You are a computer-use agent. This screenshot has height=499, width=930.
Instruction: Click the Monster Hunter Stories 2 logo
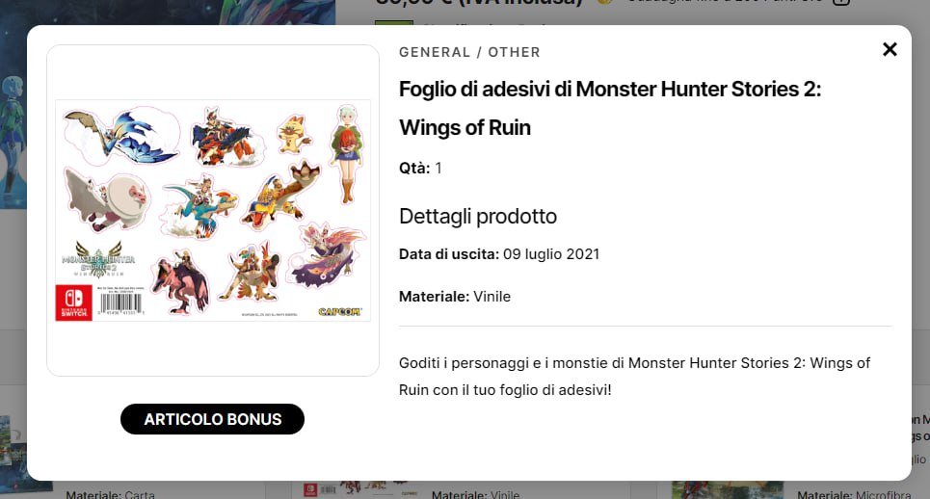98,260
